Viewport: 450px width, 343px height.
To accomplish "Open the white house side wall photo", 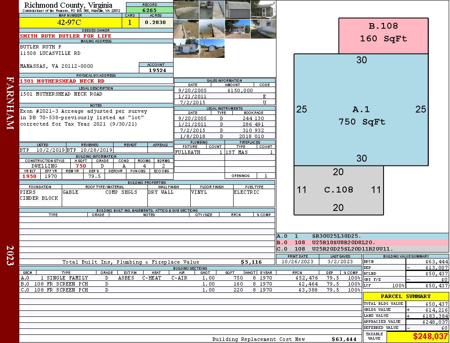I will click(263, 29).
